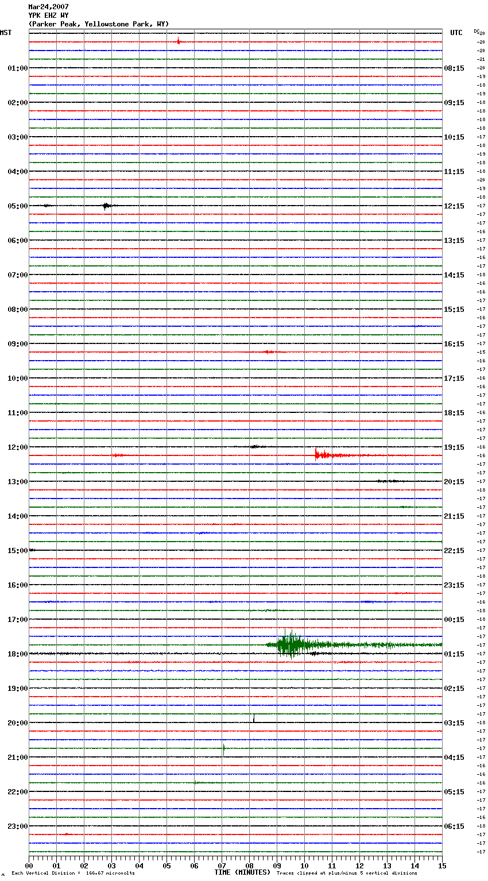The width and height of the screenshot is (488, 881).
Task: Click the MST time zone label
Action: point(6,33)
